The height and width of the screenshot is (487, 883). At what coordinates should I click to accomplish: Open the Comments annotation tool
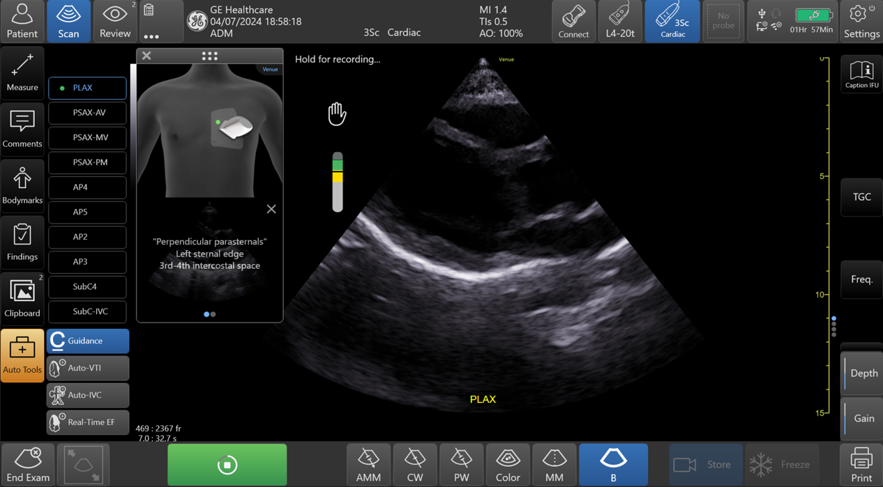[22, 128]
